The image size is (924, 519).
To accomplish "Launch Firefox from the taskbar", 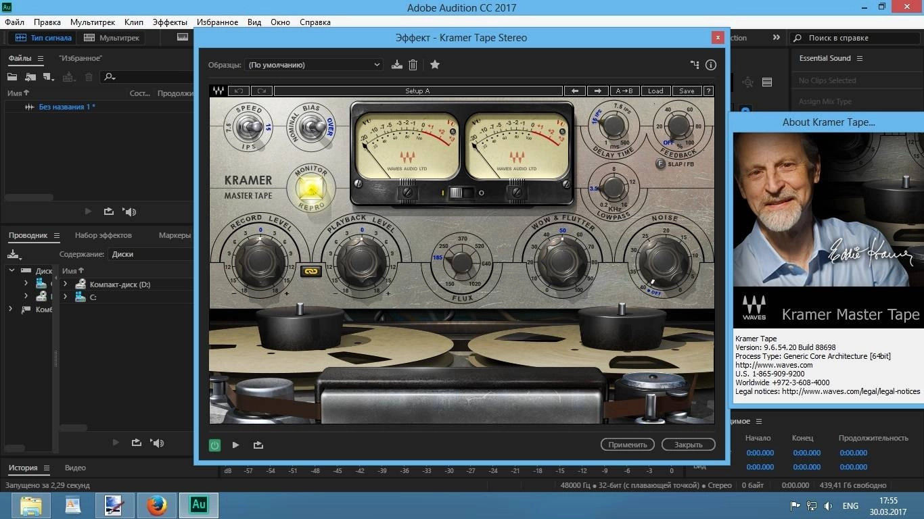I will point(157,505).
